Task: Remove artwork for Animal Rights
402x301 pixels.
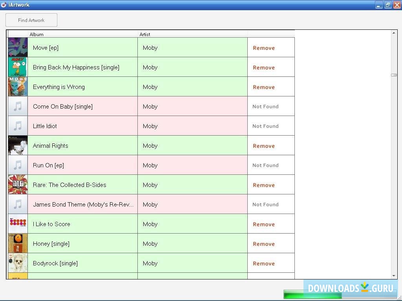Action: pyautogui.click(x=263, y=146)
